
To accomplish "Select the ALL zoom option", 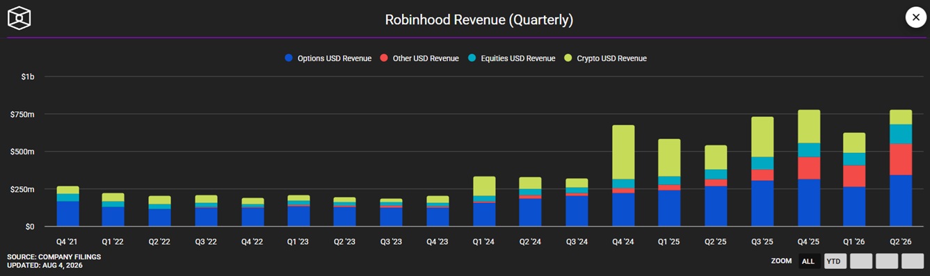I will pyautogui.click(x=808, y=261).
